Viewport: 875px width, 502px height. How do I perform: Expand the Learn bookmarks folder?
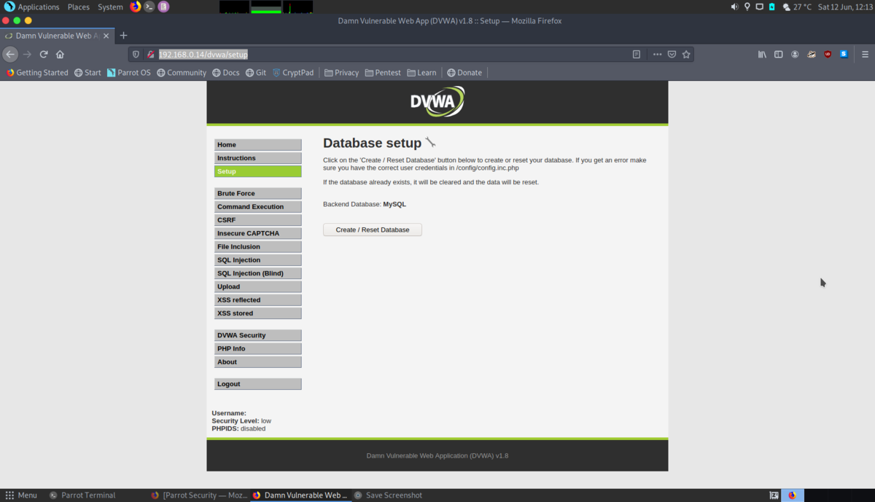tap(421, 73)
